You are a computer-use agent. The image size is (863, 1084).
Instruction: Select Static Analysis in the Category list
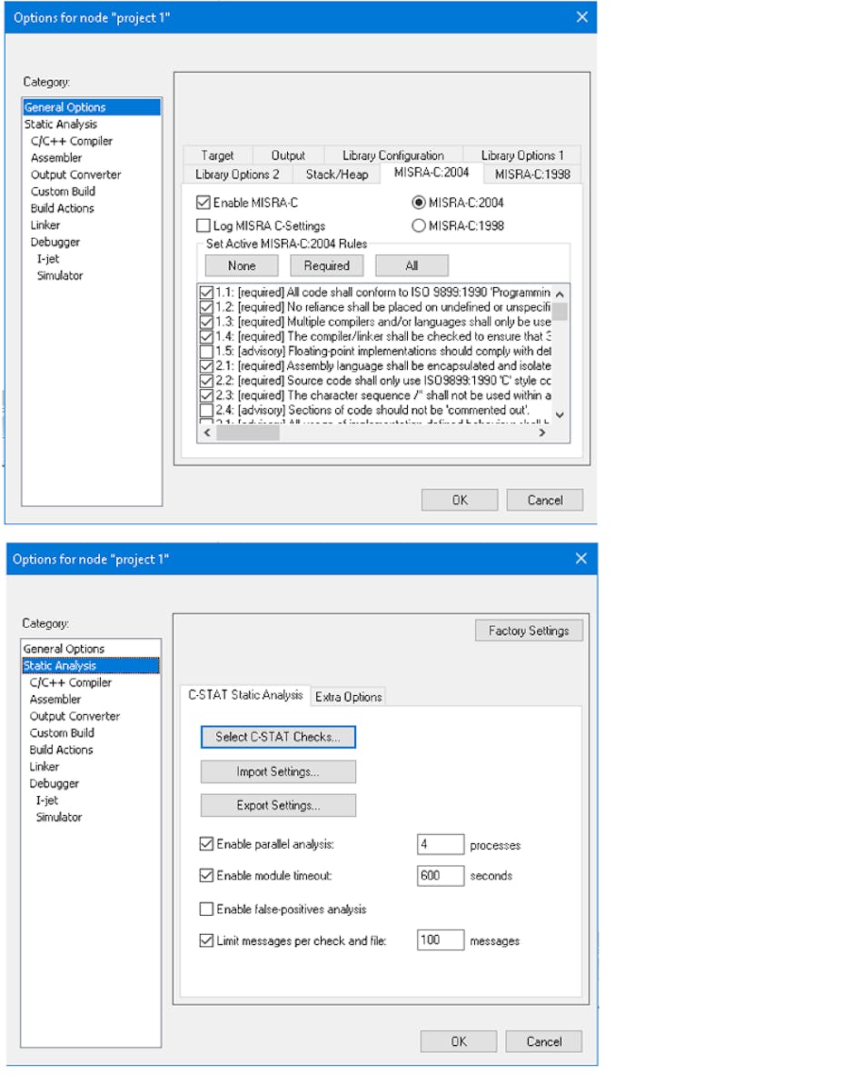coord(58,665)
